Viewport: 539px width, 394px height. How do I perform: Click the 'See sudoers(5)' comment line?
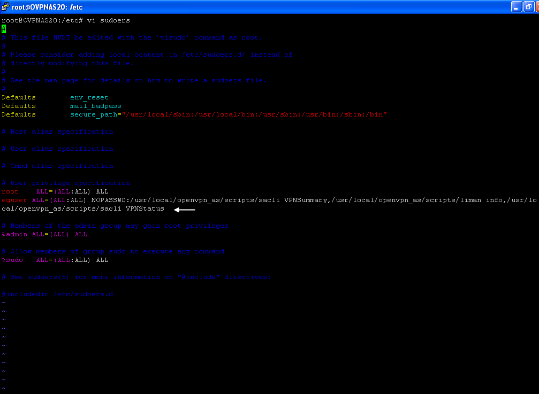(x=136, y=277)
